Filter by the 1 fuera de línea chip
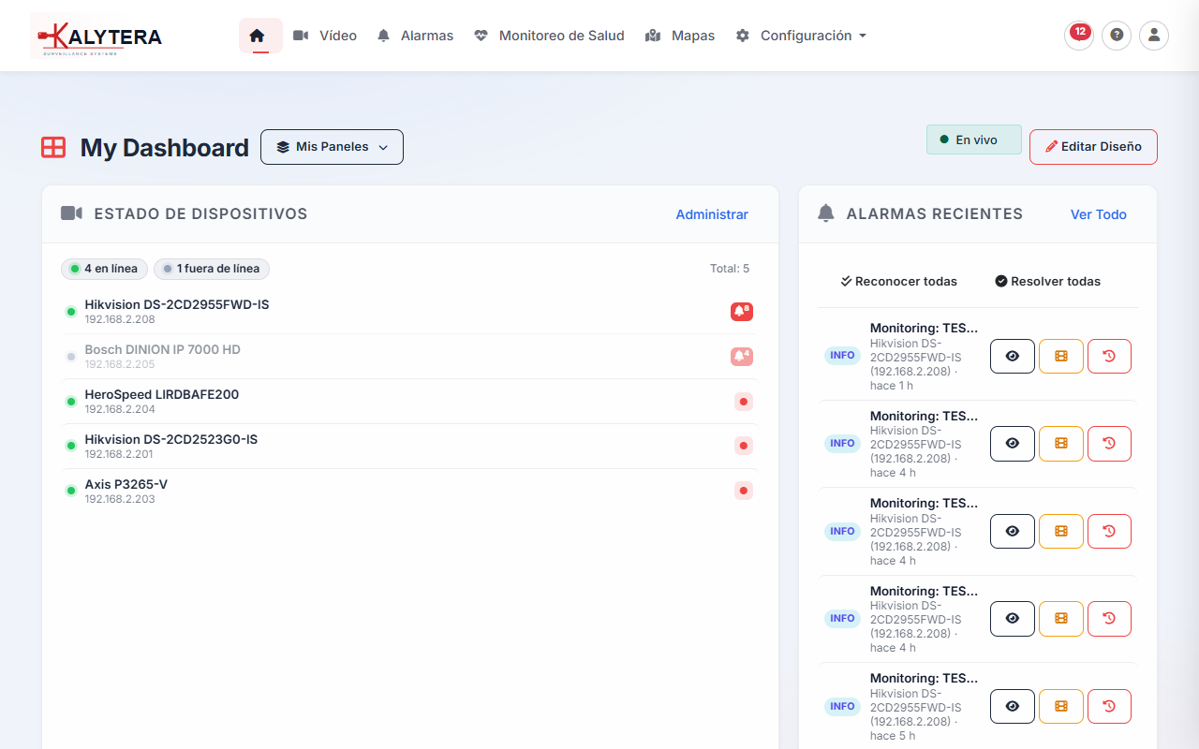The image size is (1199, 749). coord(212,269)
